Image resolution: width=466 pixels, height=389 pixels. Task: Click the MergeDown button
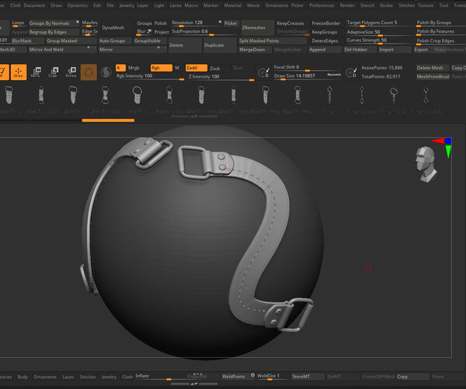pos(255,50)
